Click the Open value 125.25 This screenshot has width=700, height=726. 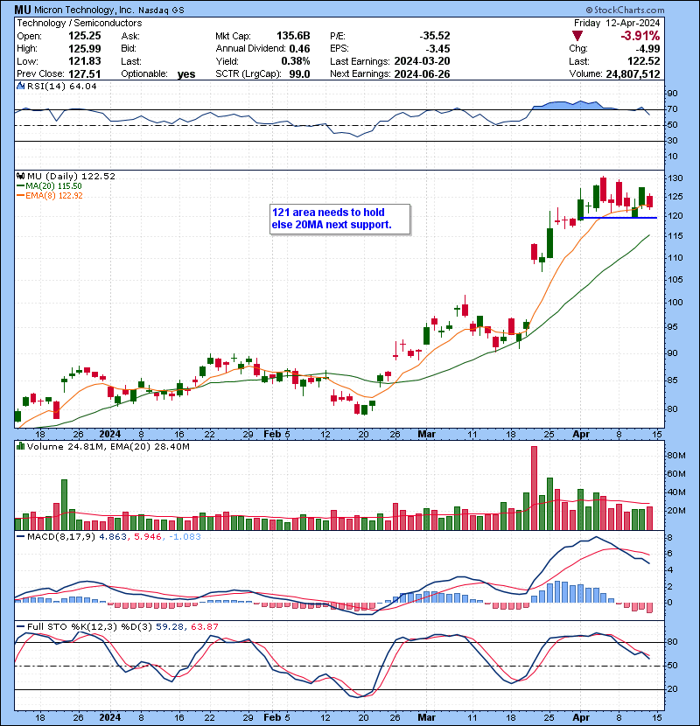tap(84, 36)
